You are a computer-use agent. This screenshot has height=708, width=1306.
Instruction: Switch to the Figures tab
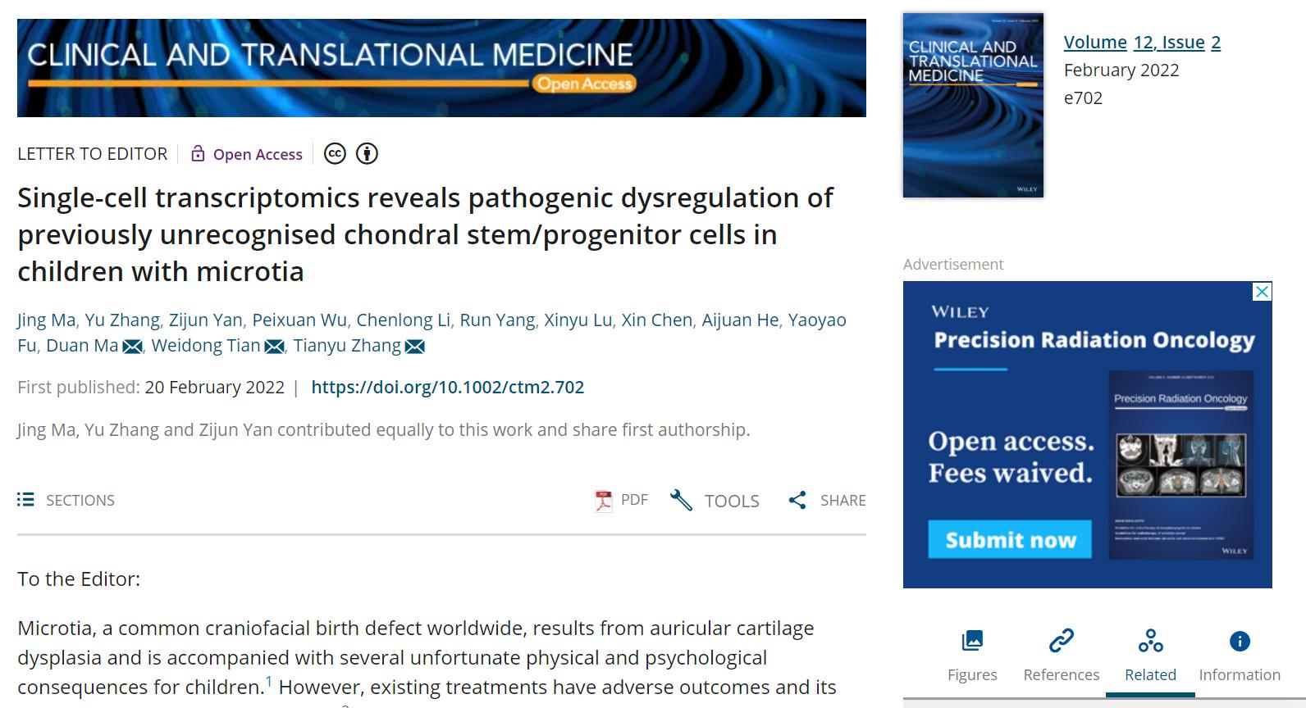point(972,656)
